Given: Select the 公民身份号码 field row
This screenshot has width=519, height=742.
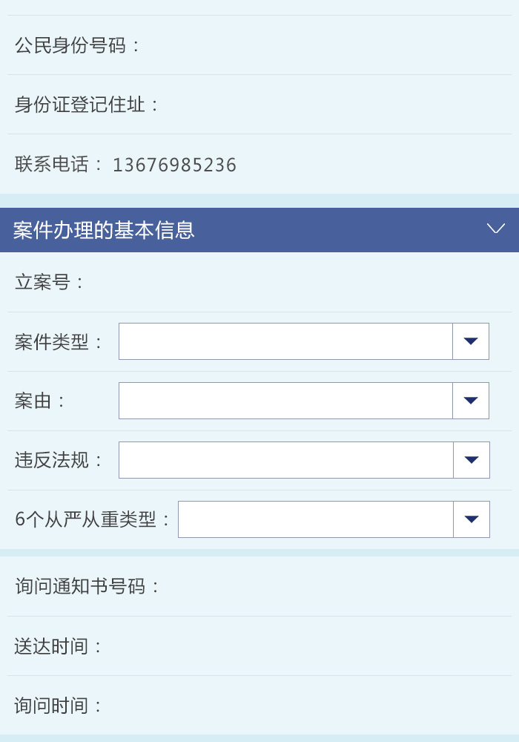Looking at the screenshot, I should (259, 45).
